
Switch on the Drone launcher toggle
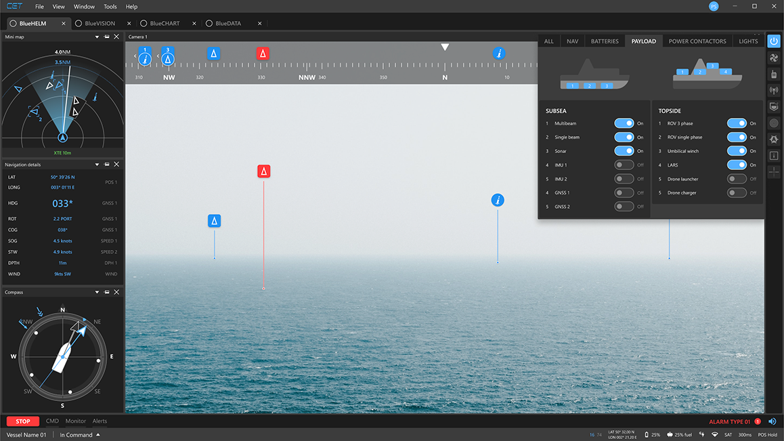pyautogui.click(x=737, y=179)
